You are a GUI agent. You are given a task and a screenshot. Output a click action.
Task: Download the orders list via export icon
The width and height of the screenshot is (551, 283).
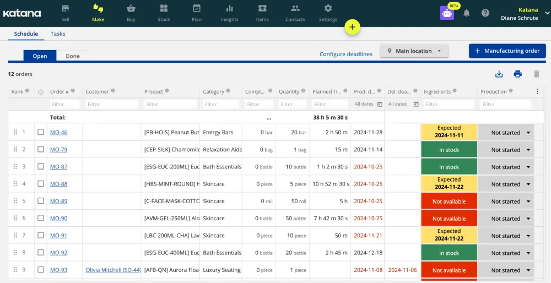click(x=499, y=74)
